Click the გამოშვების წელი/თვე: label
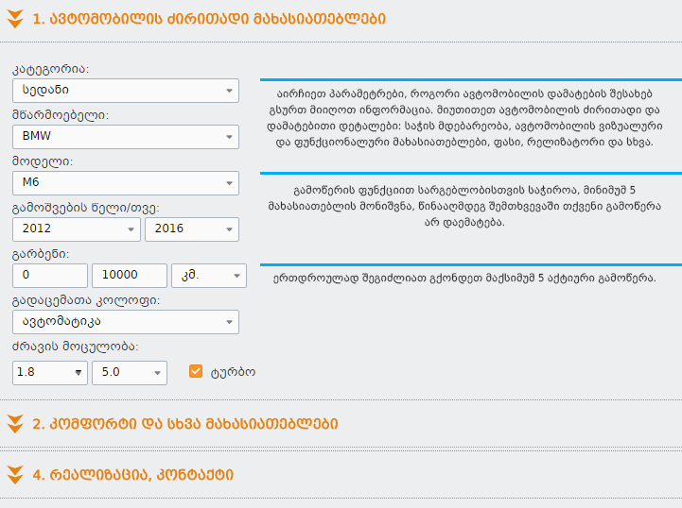The height and width of the screenshot is (508, 682). coord(86,208)
